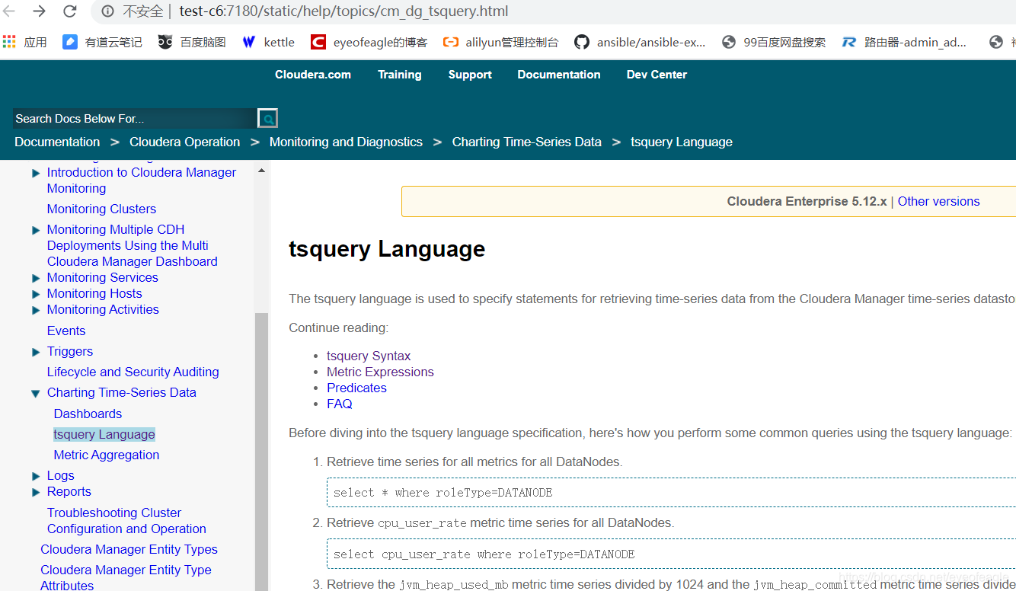Open the alilyun管理控制台 bookmark
The image size is (1016, 591).
point(500,42)
